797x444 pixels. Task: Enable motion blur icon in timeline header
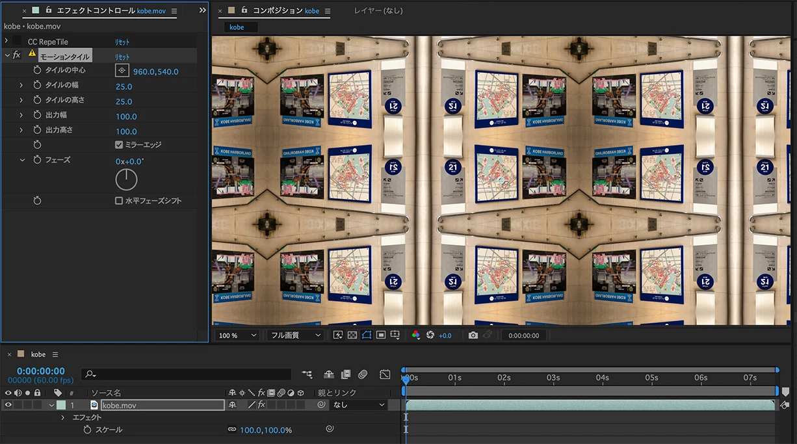point(363,374)
